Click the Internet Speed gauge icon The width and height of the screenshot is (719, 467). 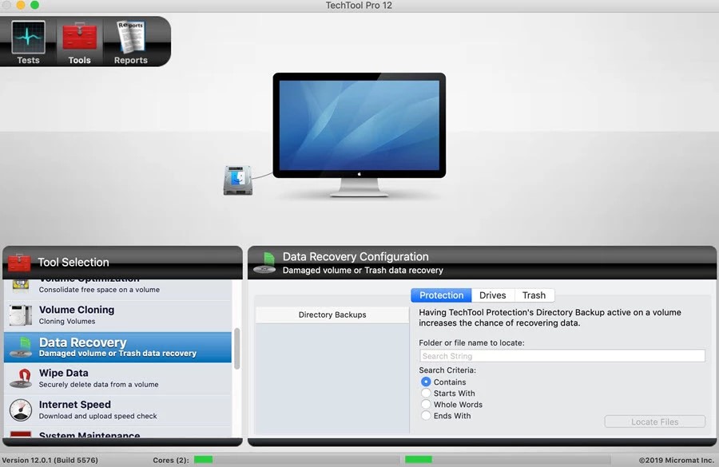(21, 410)
